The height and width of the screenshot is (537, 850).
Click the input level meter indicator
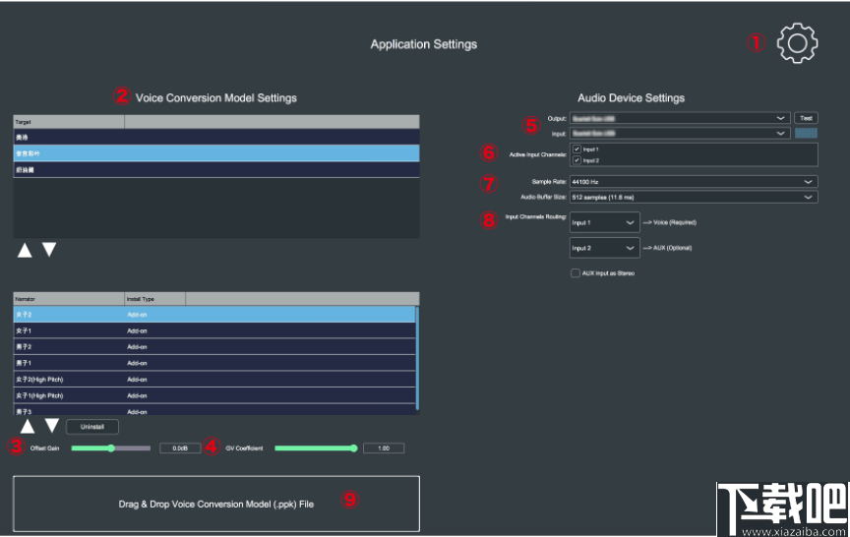[807, 133]
